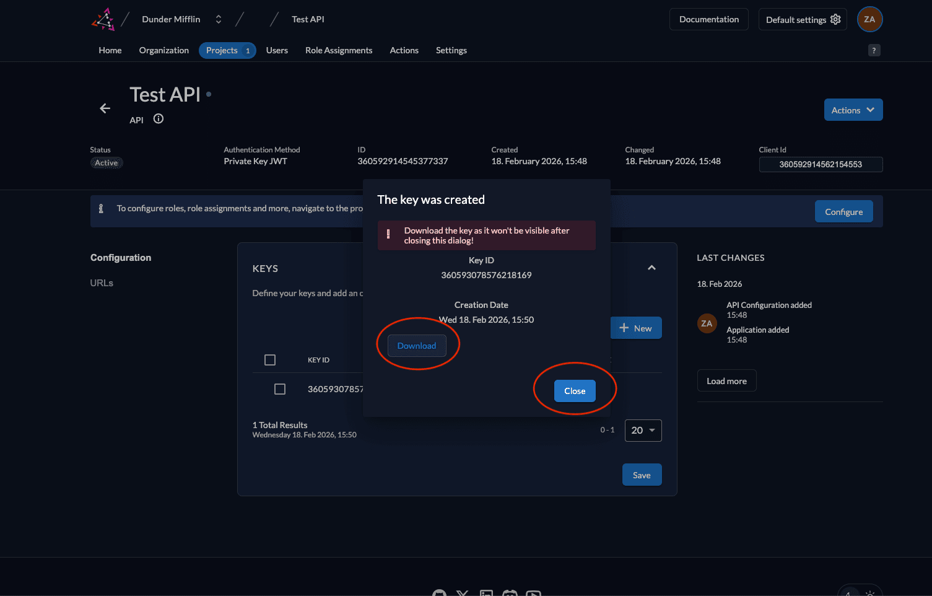Viewport: 932px width, 596px height.
Task: Close the key created dialog
Action: [575, 391]
